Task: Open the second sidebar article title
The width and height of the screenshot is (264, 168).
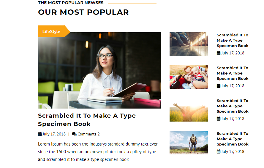Action: coord(233,73)
